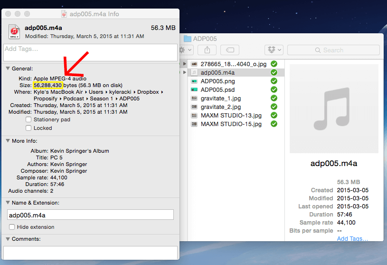Click the adp005.m4a audio file icon in Info header

pyautogui.click(x=14, y=31)
